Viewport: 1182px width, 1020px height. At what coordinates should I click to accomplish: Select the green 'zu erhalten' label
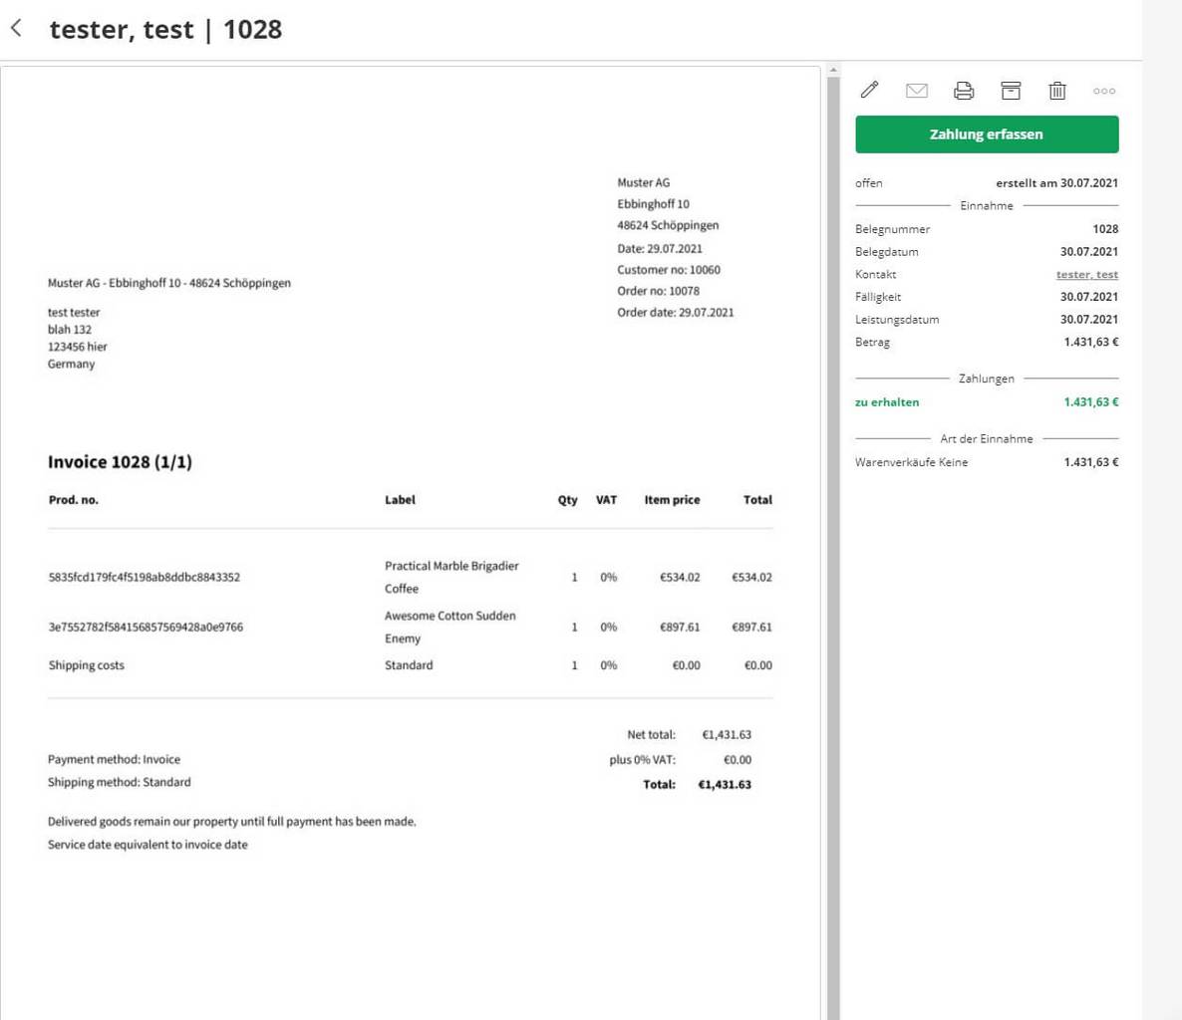pos(887,402)
